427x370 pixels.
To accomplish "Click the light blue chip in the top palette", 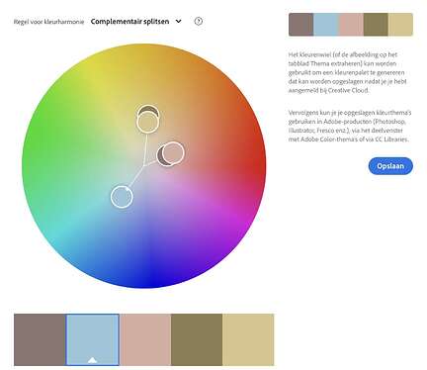I will pos(326,25).
